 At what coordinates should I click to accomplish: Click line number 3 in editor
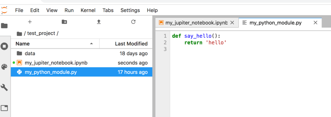pos(165,49)
